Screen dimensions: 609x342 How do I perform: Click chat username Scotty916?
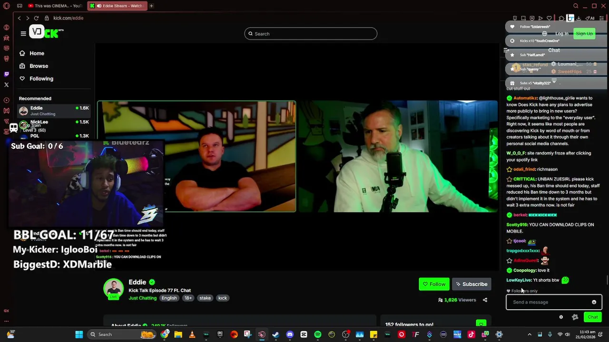[517, 225]
